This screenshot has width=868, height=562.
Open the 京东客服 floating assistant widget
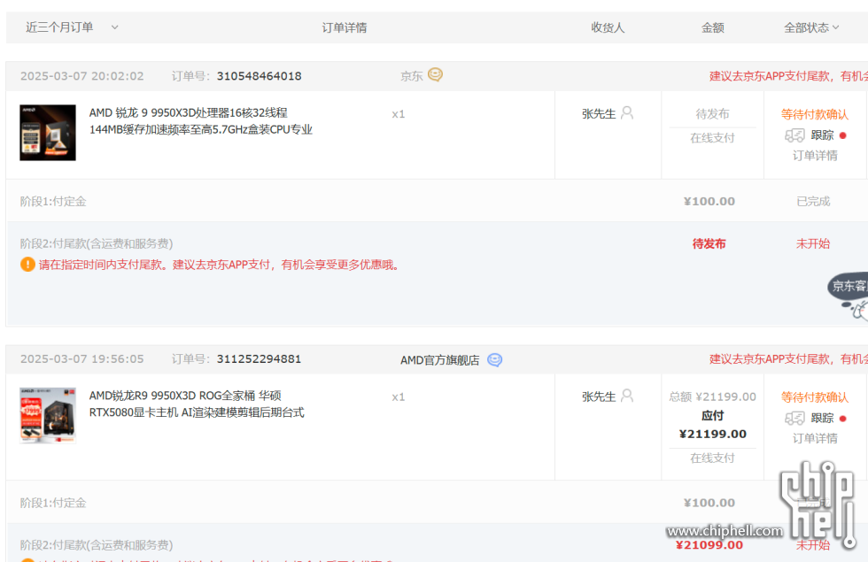[849, 295]
